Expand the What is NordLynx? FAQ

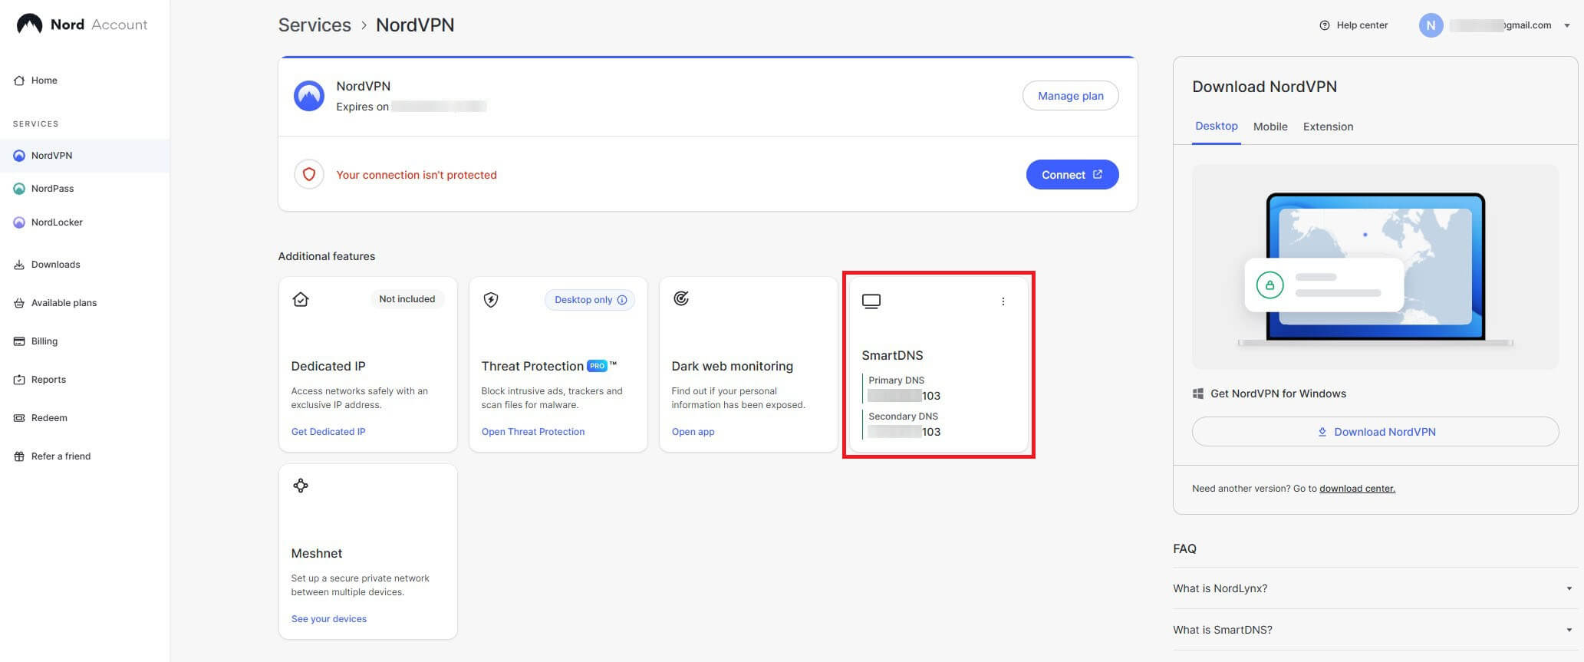pos(1375,588)
